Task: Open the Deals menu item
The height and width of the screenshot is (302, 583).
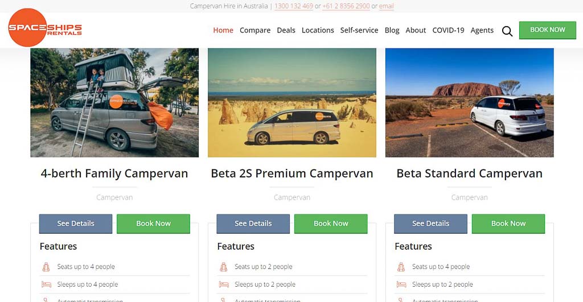Action: pos(286,30)
